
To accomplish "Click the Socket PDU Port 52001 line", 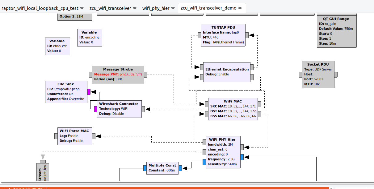I will 313,79.
